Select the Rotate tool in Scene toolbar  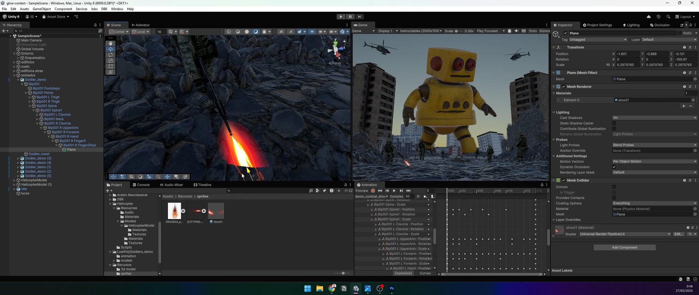[111, 55]
